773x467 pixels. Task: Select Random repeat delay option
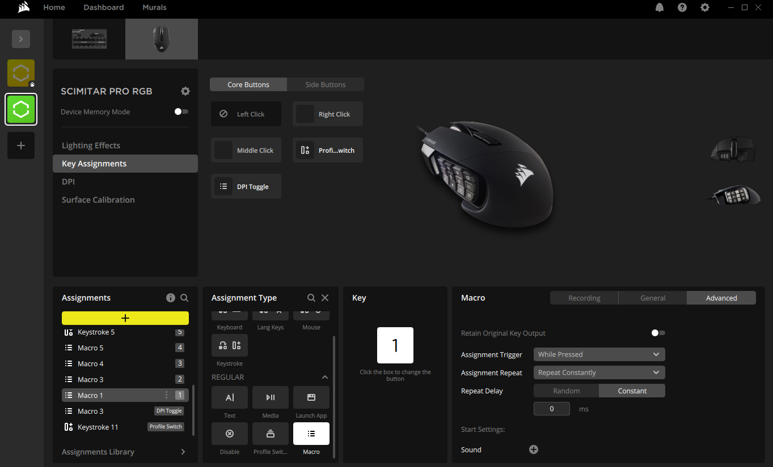pos(567,391)
